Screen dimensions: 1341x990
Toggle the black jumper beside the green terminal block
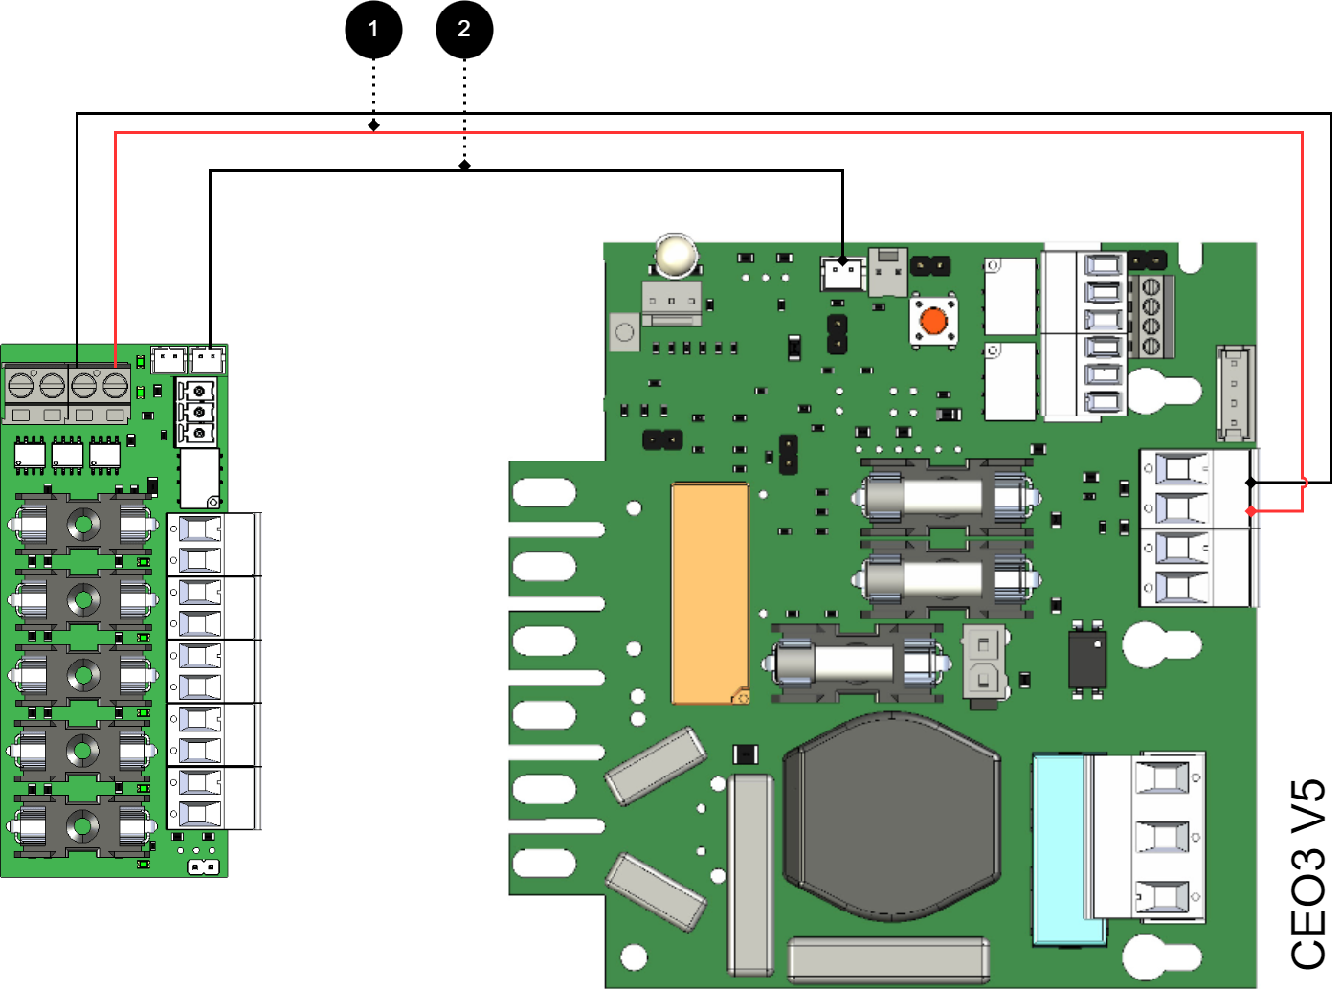1147,259
